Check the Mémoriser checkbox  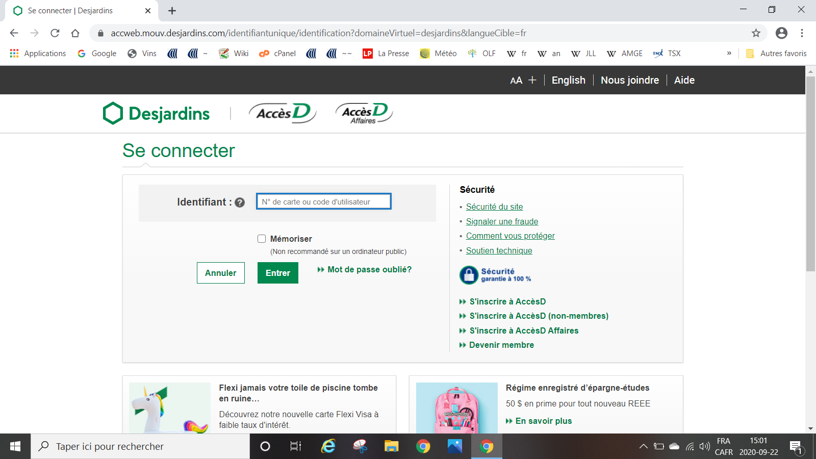point(262,239)
